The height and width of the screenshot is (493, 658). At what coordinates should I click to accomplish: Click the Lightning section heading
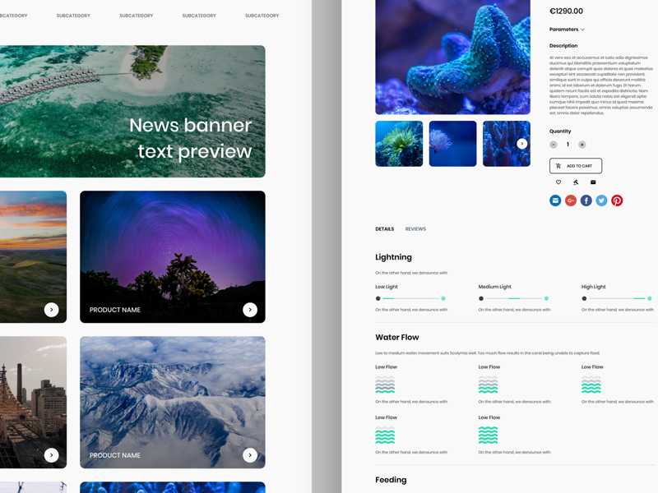394,257
